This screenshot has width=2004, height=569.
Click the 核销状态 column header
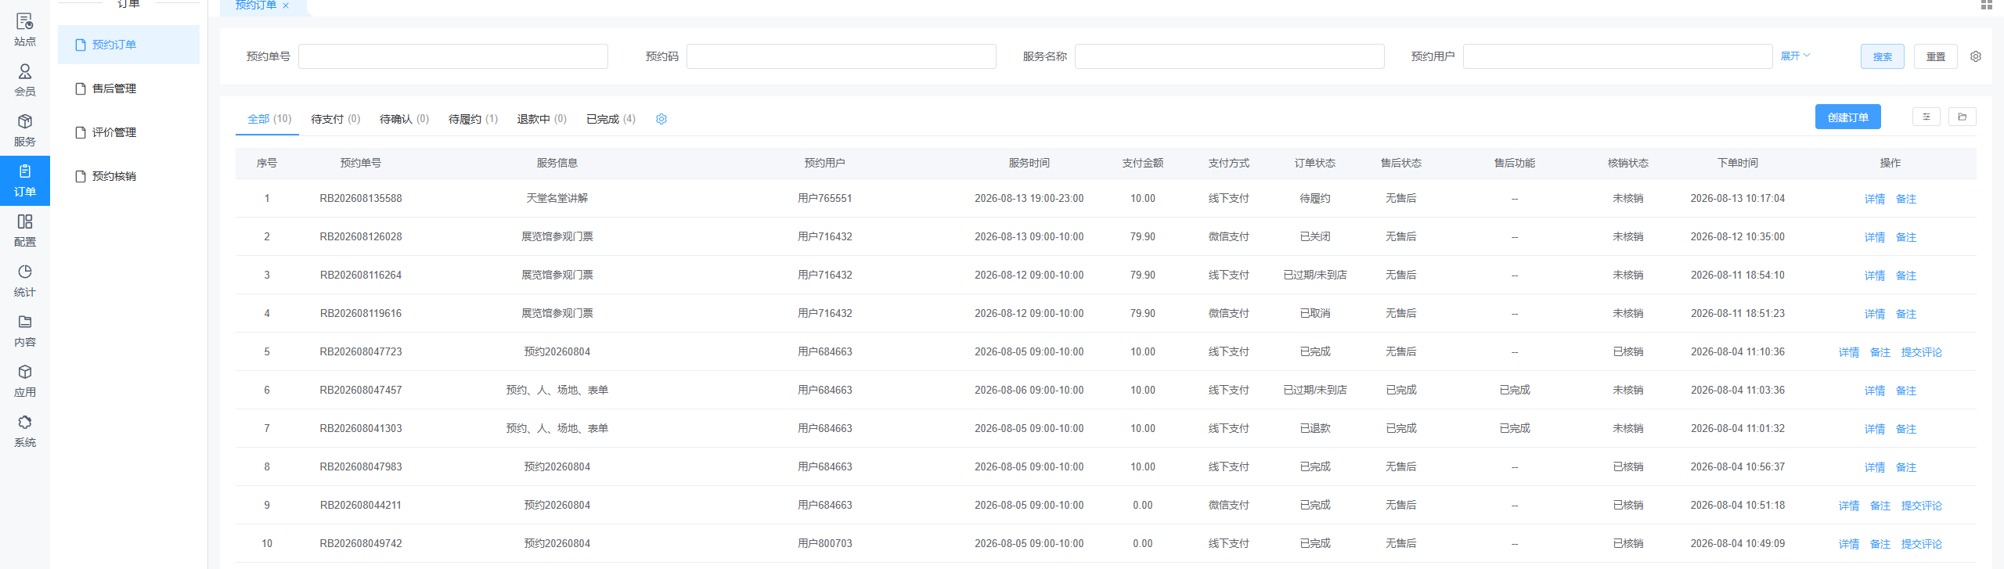tap(1628, 163)
